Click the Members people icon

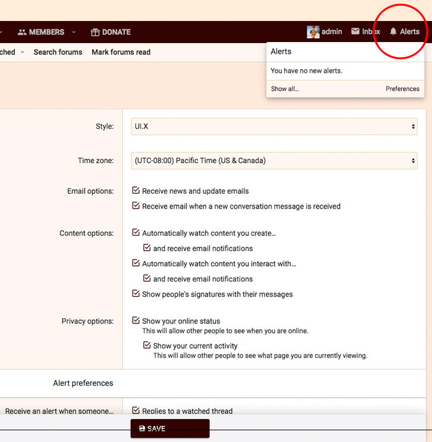22,32
